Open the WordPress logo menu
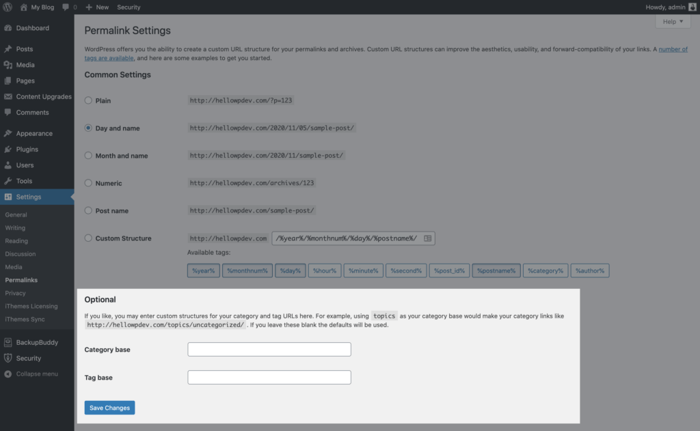 [x=8, y=7]
